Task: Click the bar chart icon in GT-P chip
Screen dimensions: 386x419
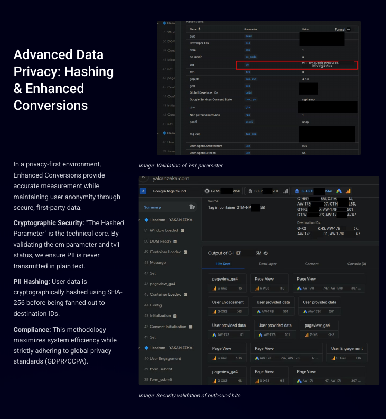Action: 286,191
